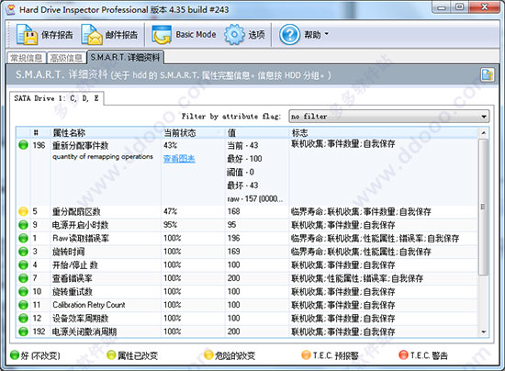The image size is (505, 371).
Task: Click green status icon for Raw读取错误率 row
Action: [x=23, y=239]
